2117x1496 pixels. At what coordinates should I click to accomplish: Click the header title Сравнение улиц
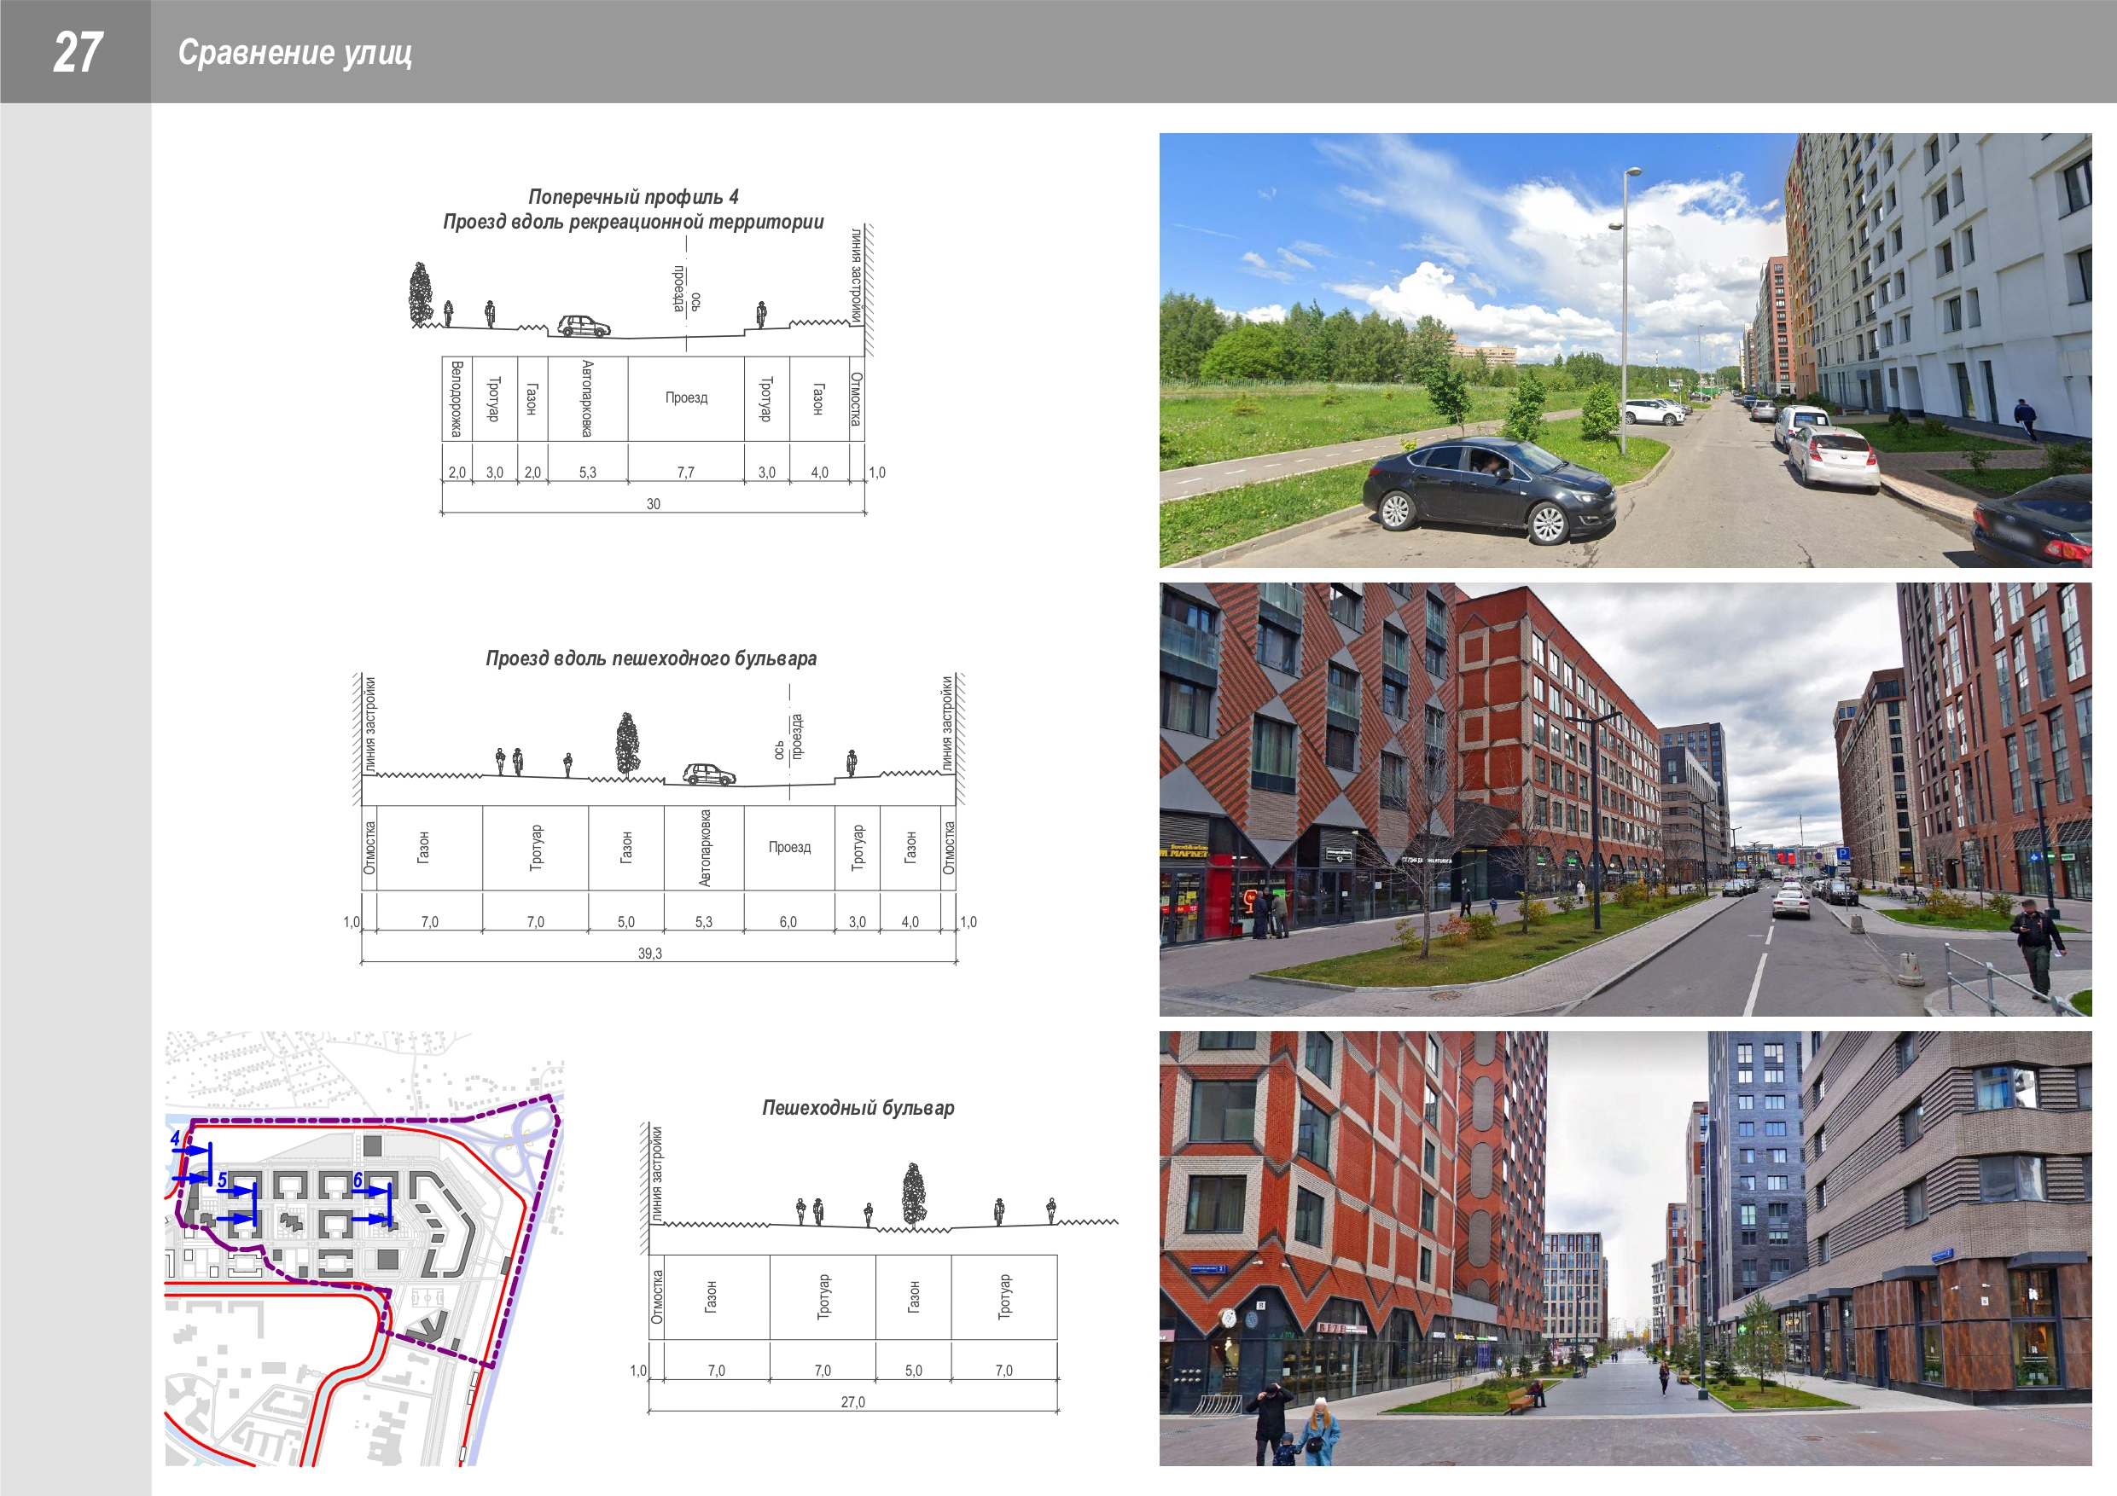pos(295,53)
